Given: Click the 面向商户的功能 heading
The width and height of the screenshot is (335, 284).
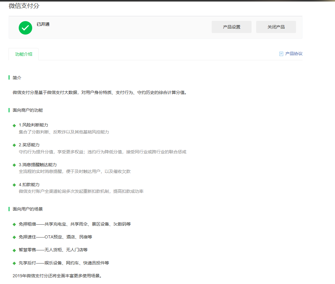Looking at the screenshot, I should [28, 110].
